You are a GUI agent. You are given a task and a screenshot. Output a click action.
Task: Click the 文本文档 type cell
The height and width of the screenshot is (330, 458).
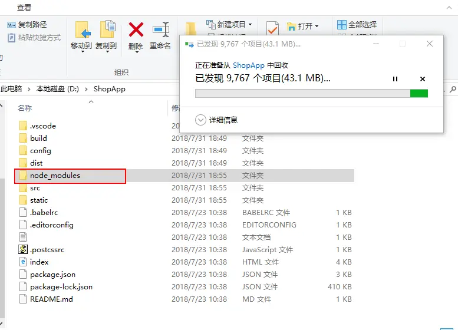coord(256,237)
